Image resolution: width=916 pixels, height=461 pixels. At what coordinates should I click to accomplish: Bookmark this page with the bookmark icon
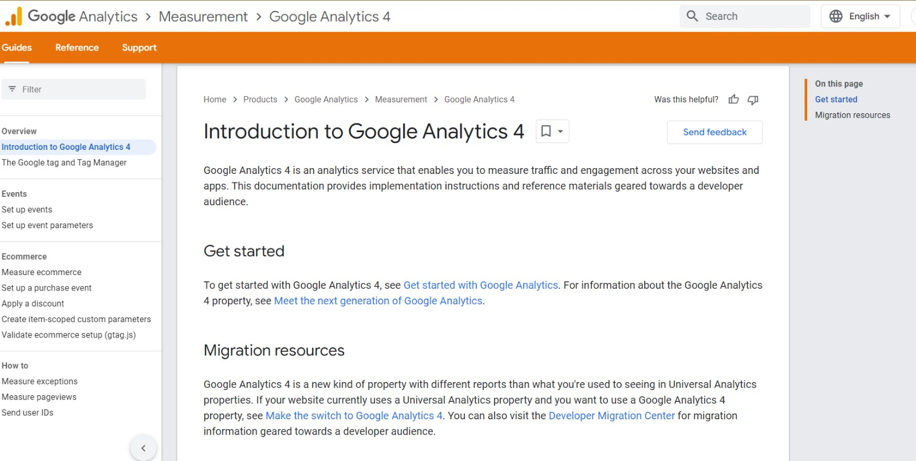coord(546,131)
